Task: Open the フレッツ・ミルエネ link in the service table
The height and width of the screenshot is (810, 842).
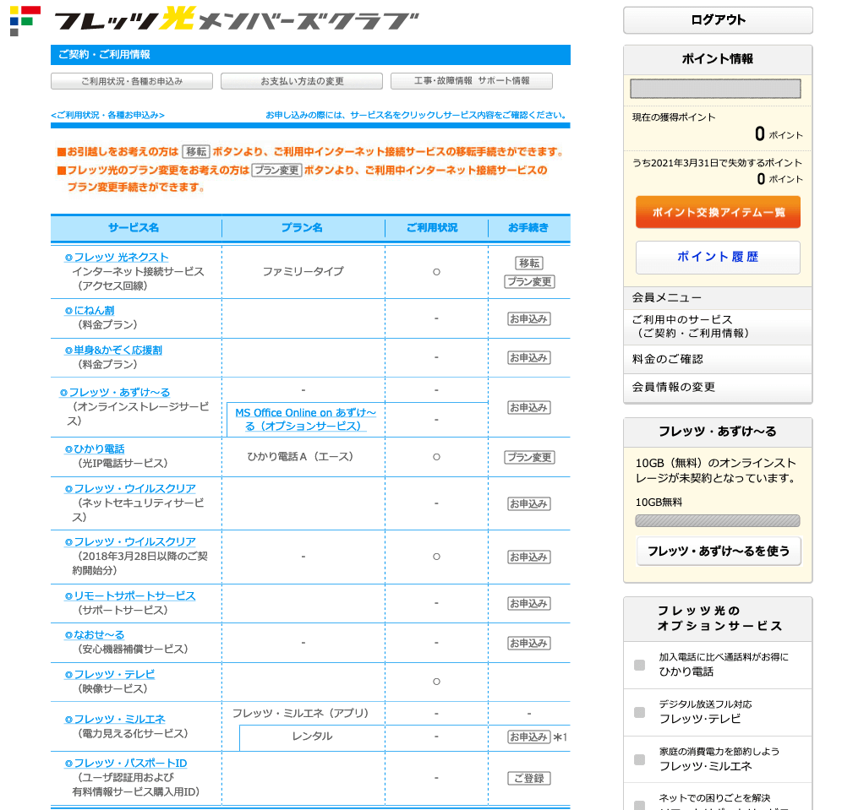Action: point(115,720)
